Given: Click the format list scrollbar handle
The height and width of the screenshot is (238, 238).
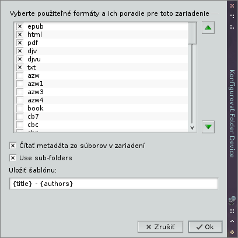Looking at the screenshot, I should (192, 33).
